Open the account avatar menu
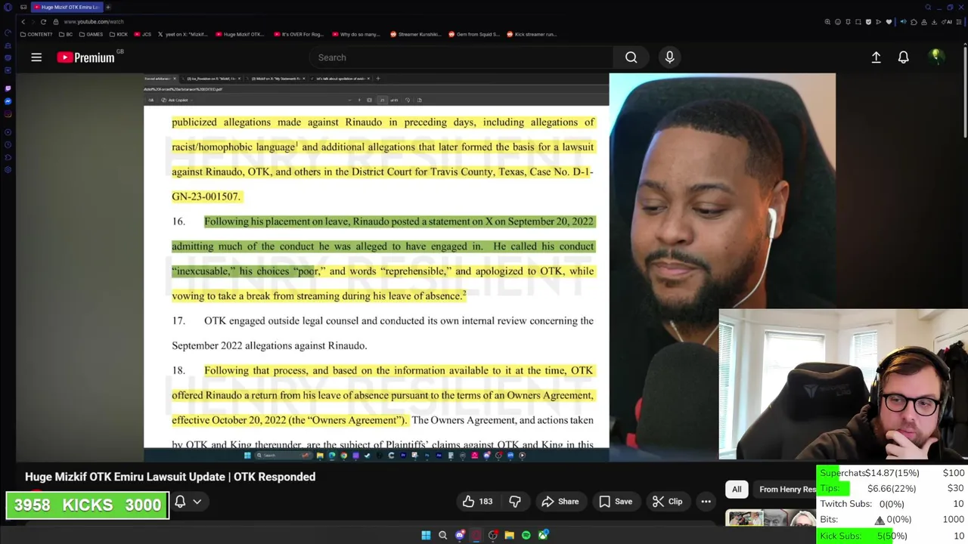 click(x=936, y=57)
